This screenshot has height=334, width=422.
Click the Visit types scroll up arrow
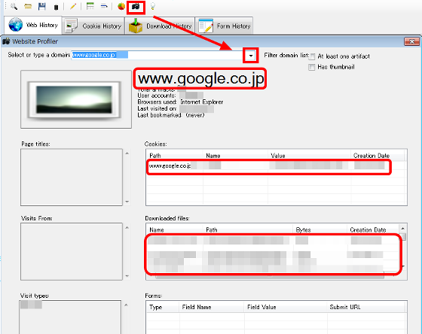tap(127, 305)
